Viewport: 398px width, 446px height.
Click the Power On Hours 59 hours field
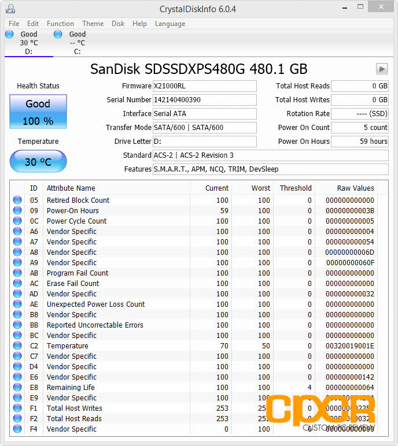pos(360,142)
